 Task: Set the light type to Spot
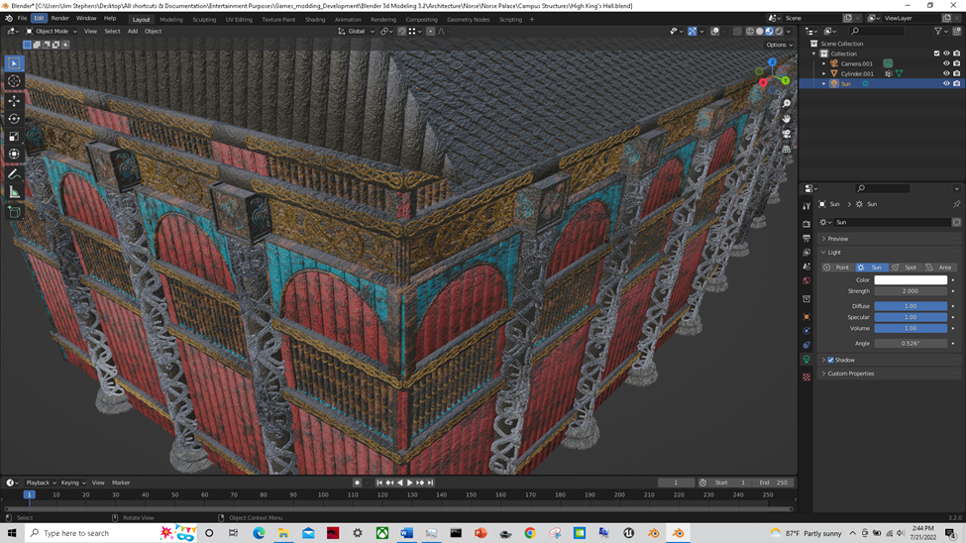904,268
